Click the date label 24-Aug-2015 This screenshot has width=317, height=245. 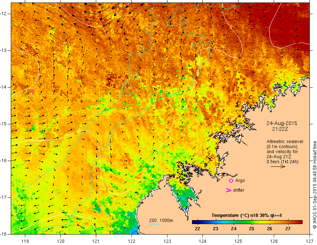click(x=282, y=123)
